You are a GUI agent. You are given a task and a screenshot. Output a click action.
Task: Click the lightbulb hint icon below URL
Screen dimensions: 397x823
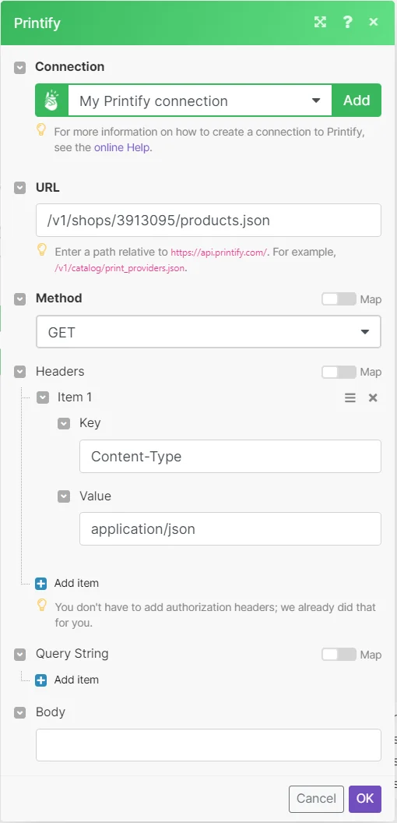click(x=42, y=250)
